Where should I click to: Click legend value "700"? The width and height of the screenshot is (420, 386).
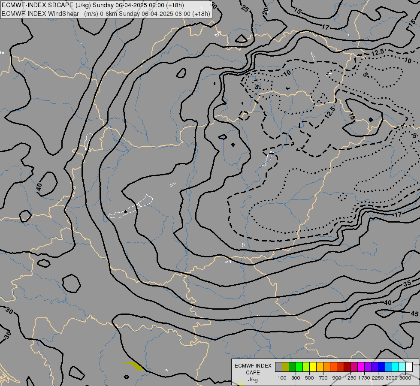pyautogui.click(x=323, y=378)
